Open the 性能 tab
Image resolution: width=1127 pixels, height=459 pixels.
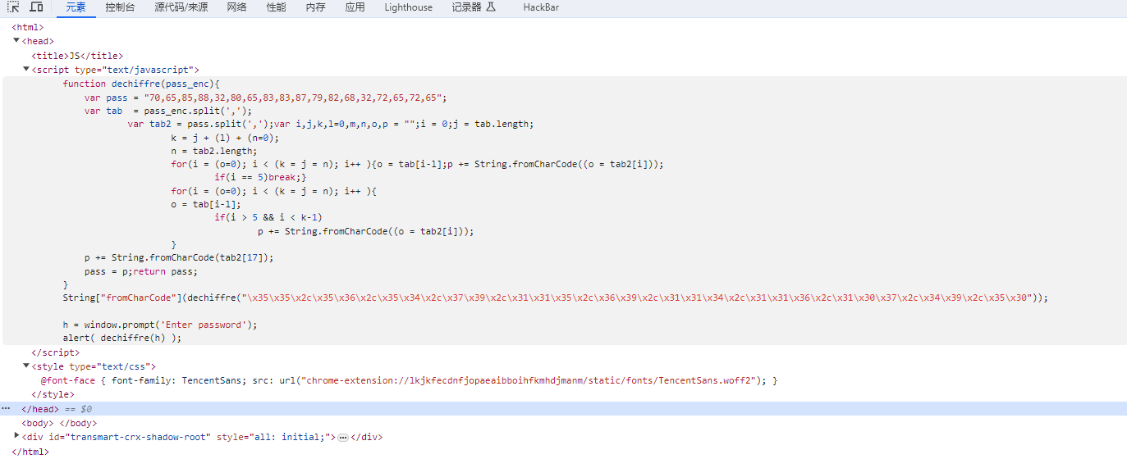276,7
